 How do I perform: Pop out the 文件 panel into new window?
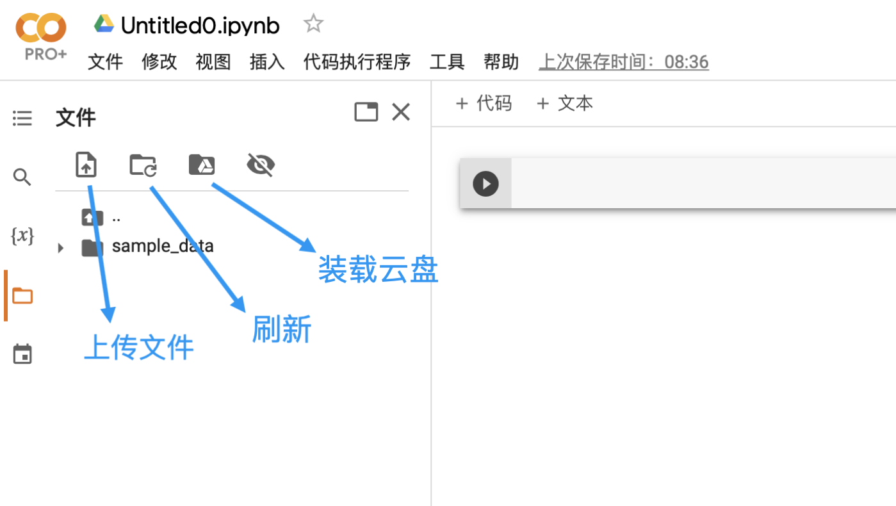(x=366, y=111)
